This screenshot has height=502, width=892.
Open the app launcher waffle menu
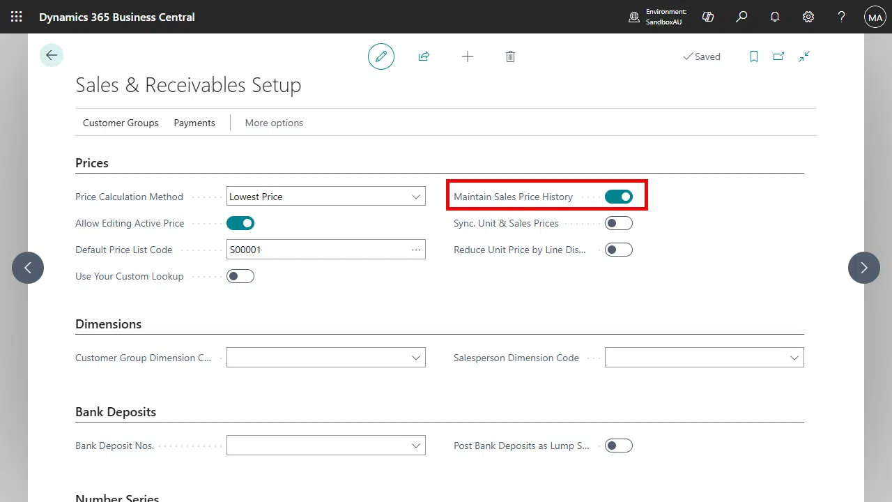click(x=16, y=17)
